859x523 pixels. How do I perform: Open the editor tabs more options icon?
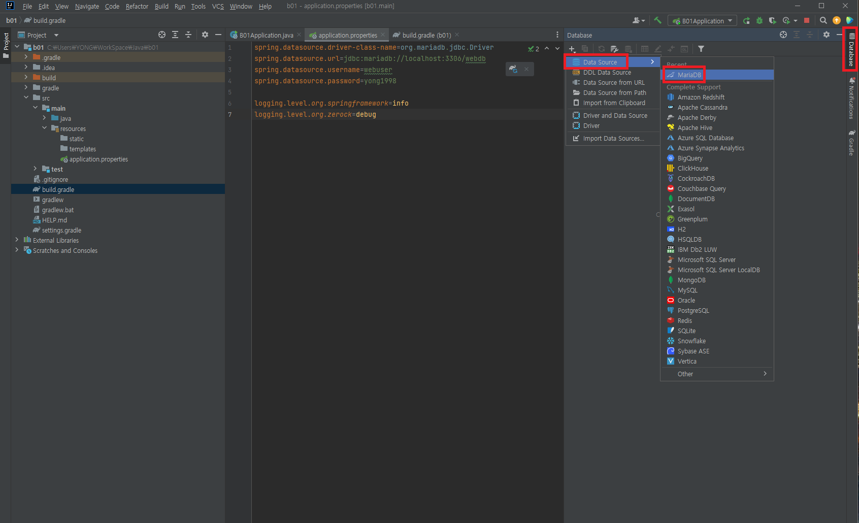pyautogui.click(x=557, y=35)
